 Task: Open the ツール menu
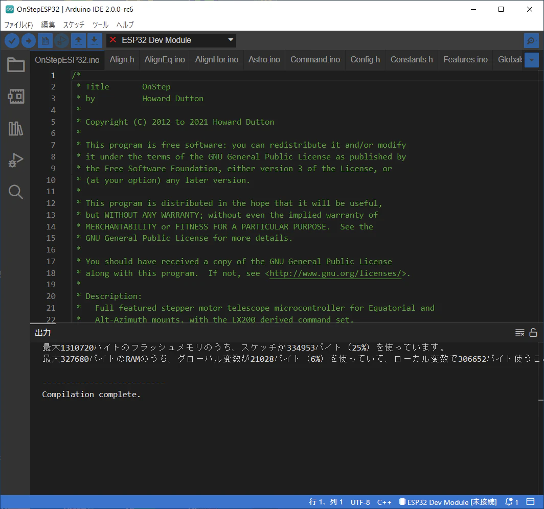pos(100,25)
